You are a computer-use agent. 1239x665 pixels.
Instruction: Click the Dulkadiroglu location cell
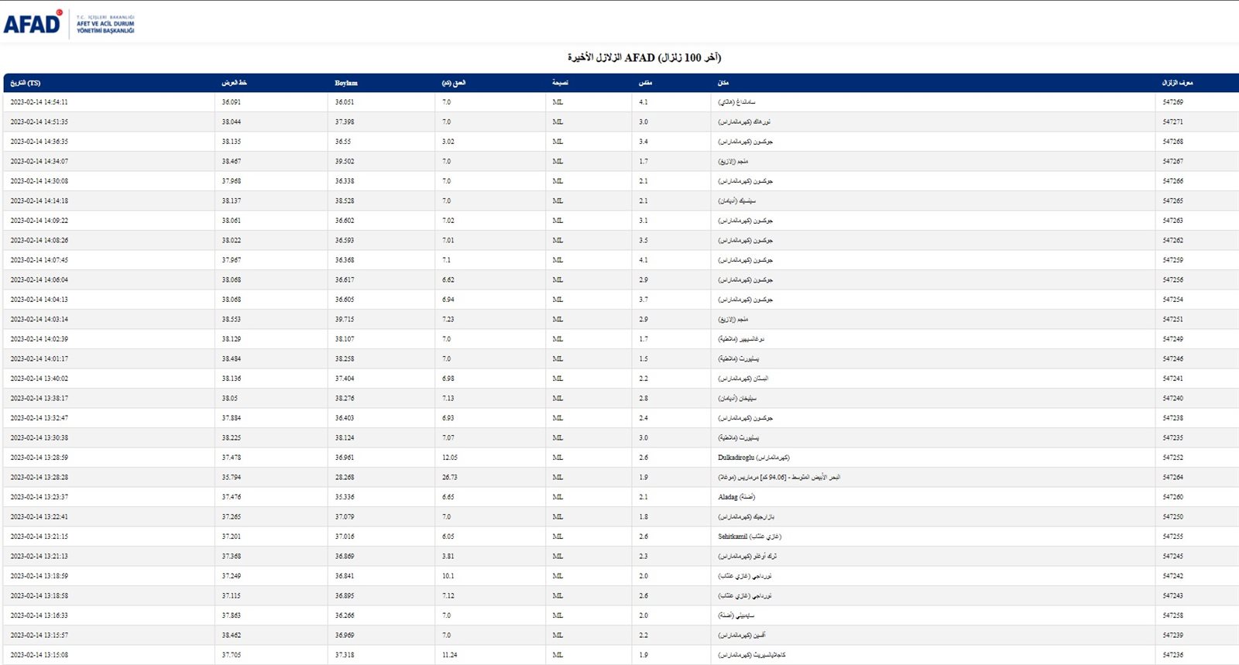(753, 458)
